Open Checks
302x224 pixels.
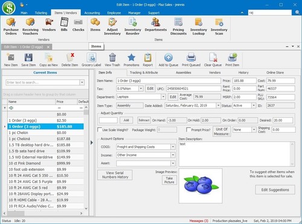(78, 25)
